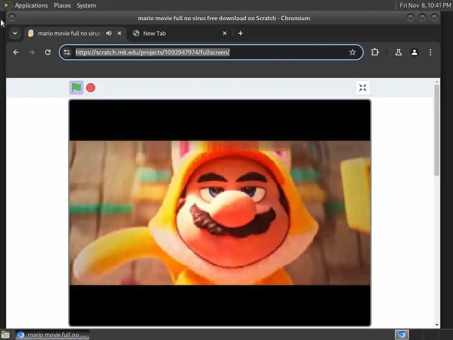
Task: Open Chrome Labs flask icon
Action: pyautogui.click(x=399, y=52)
